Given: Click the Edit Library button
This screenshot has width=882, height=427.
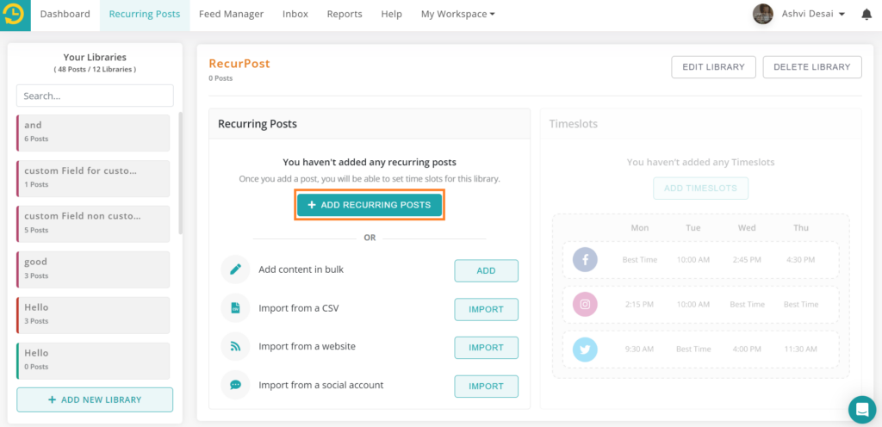Looking at the screenshot, I should pyautogui.click(x=713, y=67).
